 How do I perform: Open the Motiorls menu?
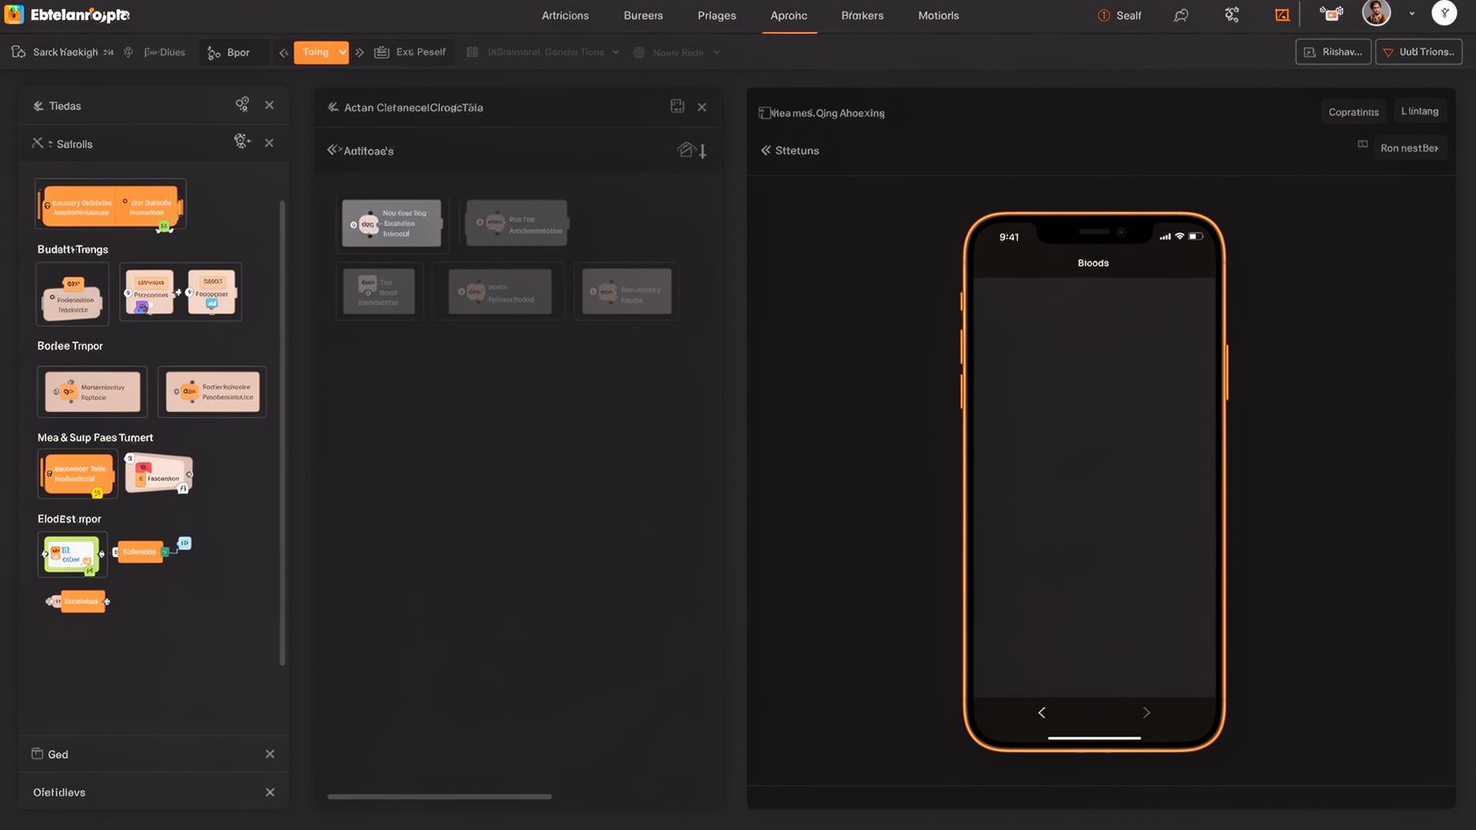pyautogui.click(x=938, y=15)
